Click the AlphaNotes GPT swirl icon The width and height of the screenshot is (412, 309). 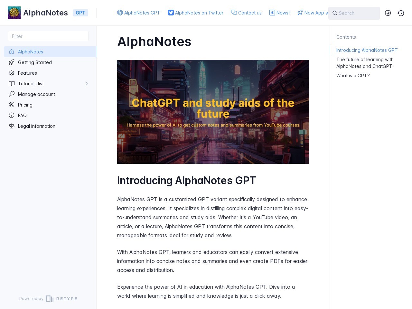point(120,13)
